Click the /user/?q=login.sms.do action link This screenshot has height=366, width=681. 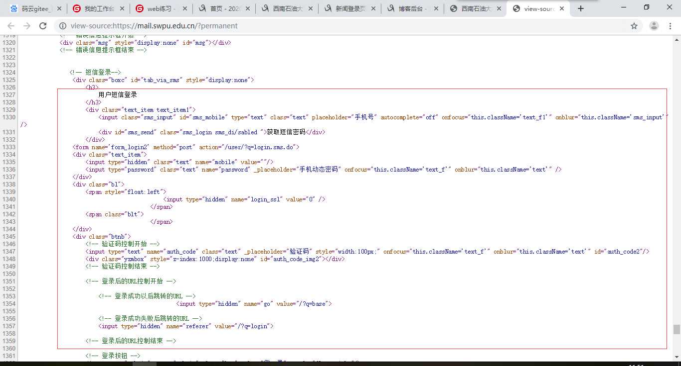pyautogui.click(x=259, y=147)
